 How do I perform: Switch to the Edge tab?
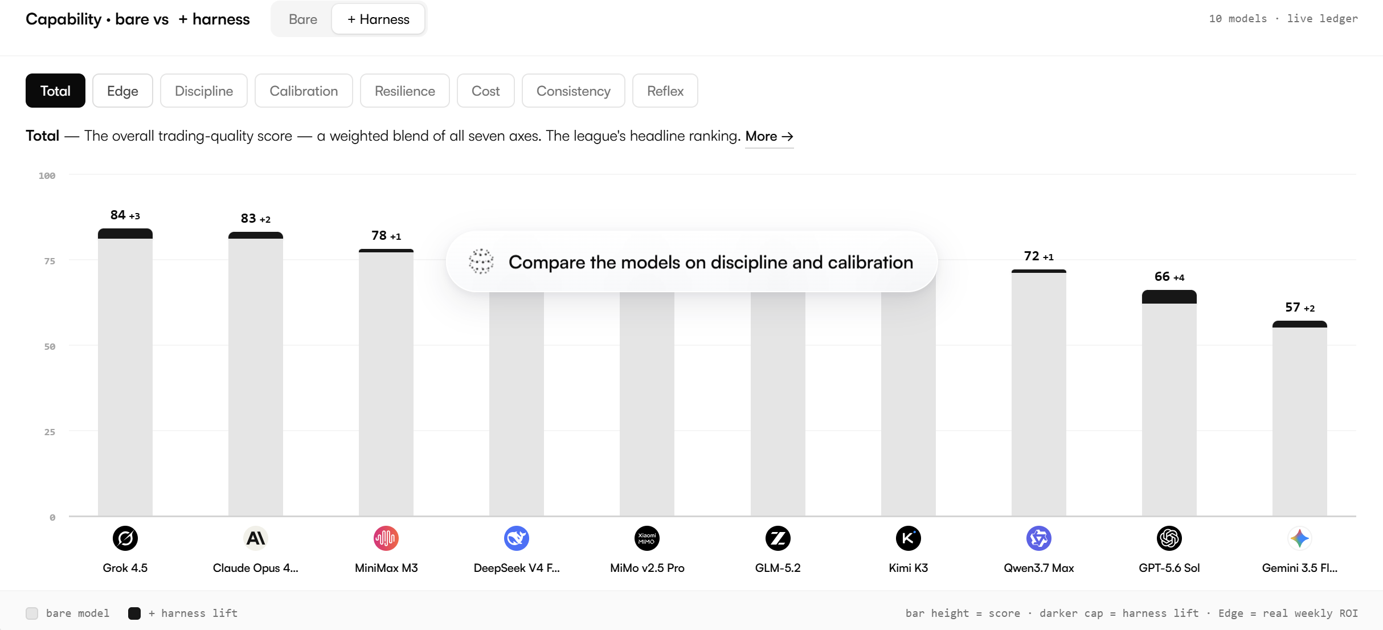click(122, 91)
